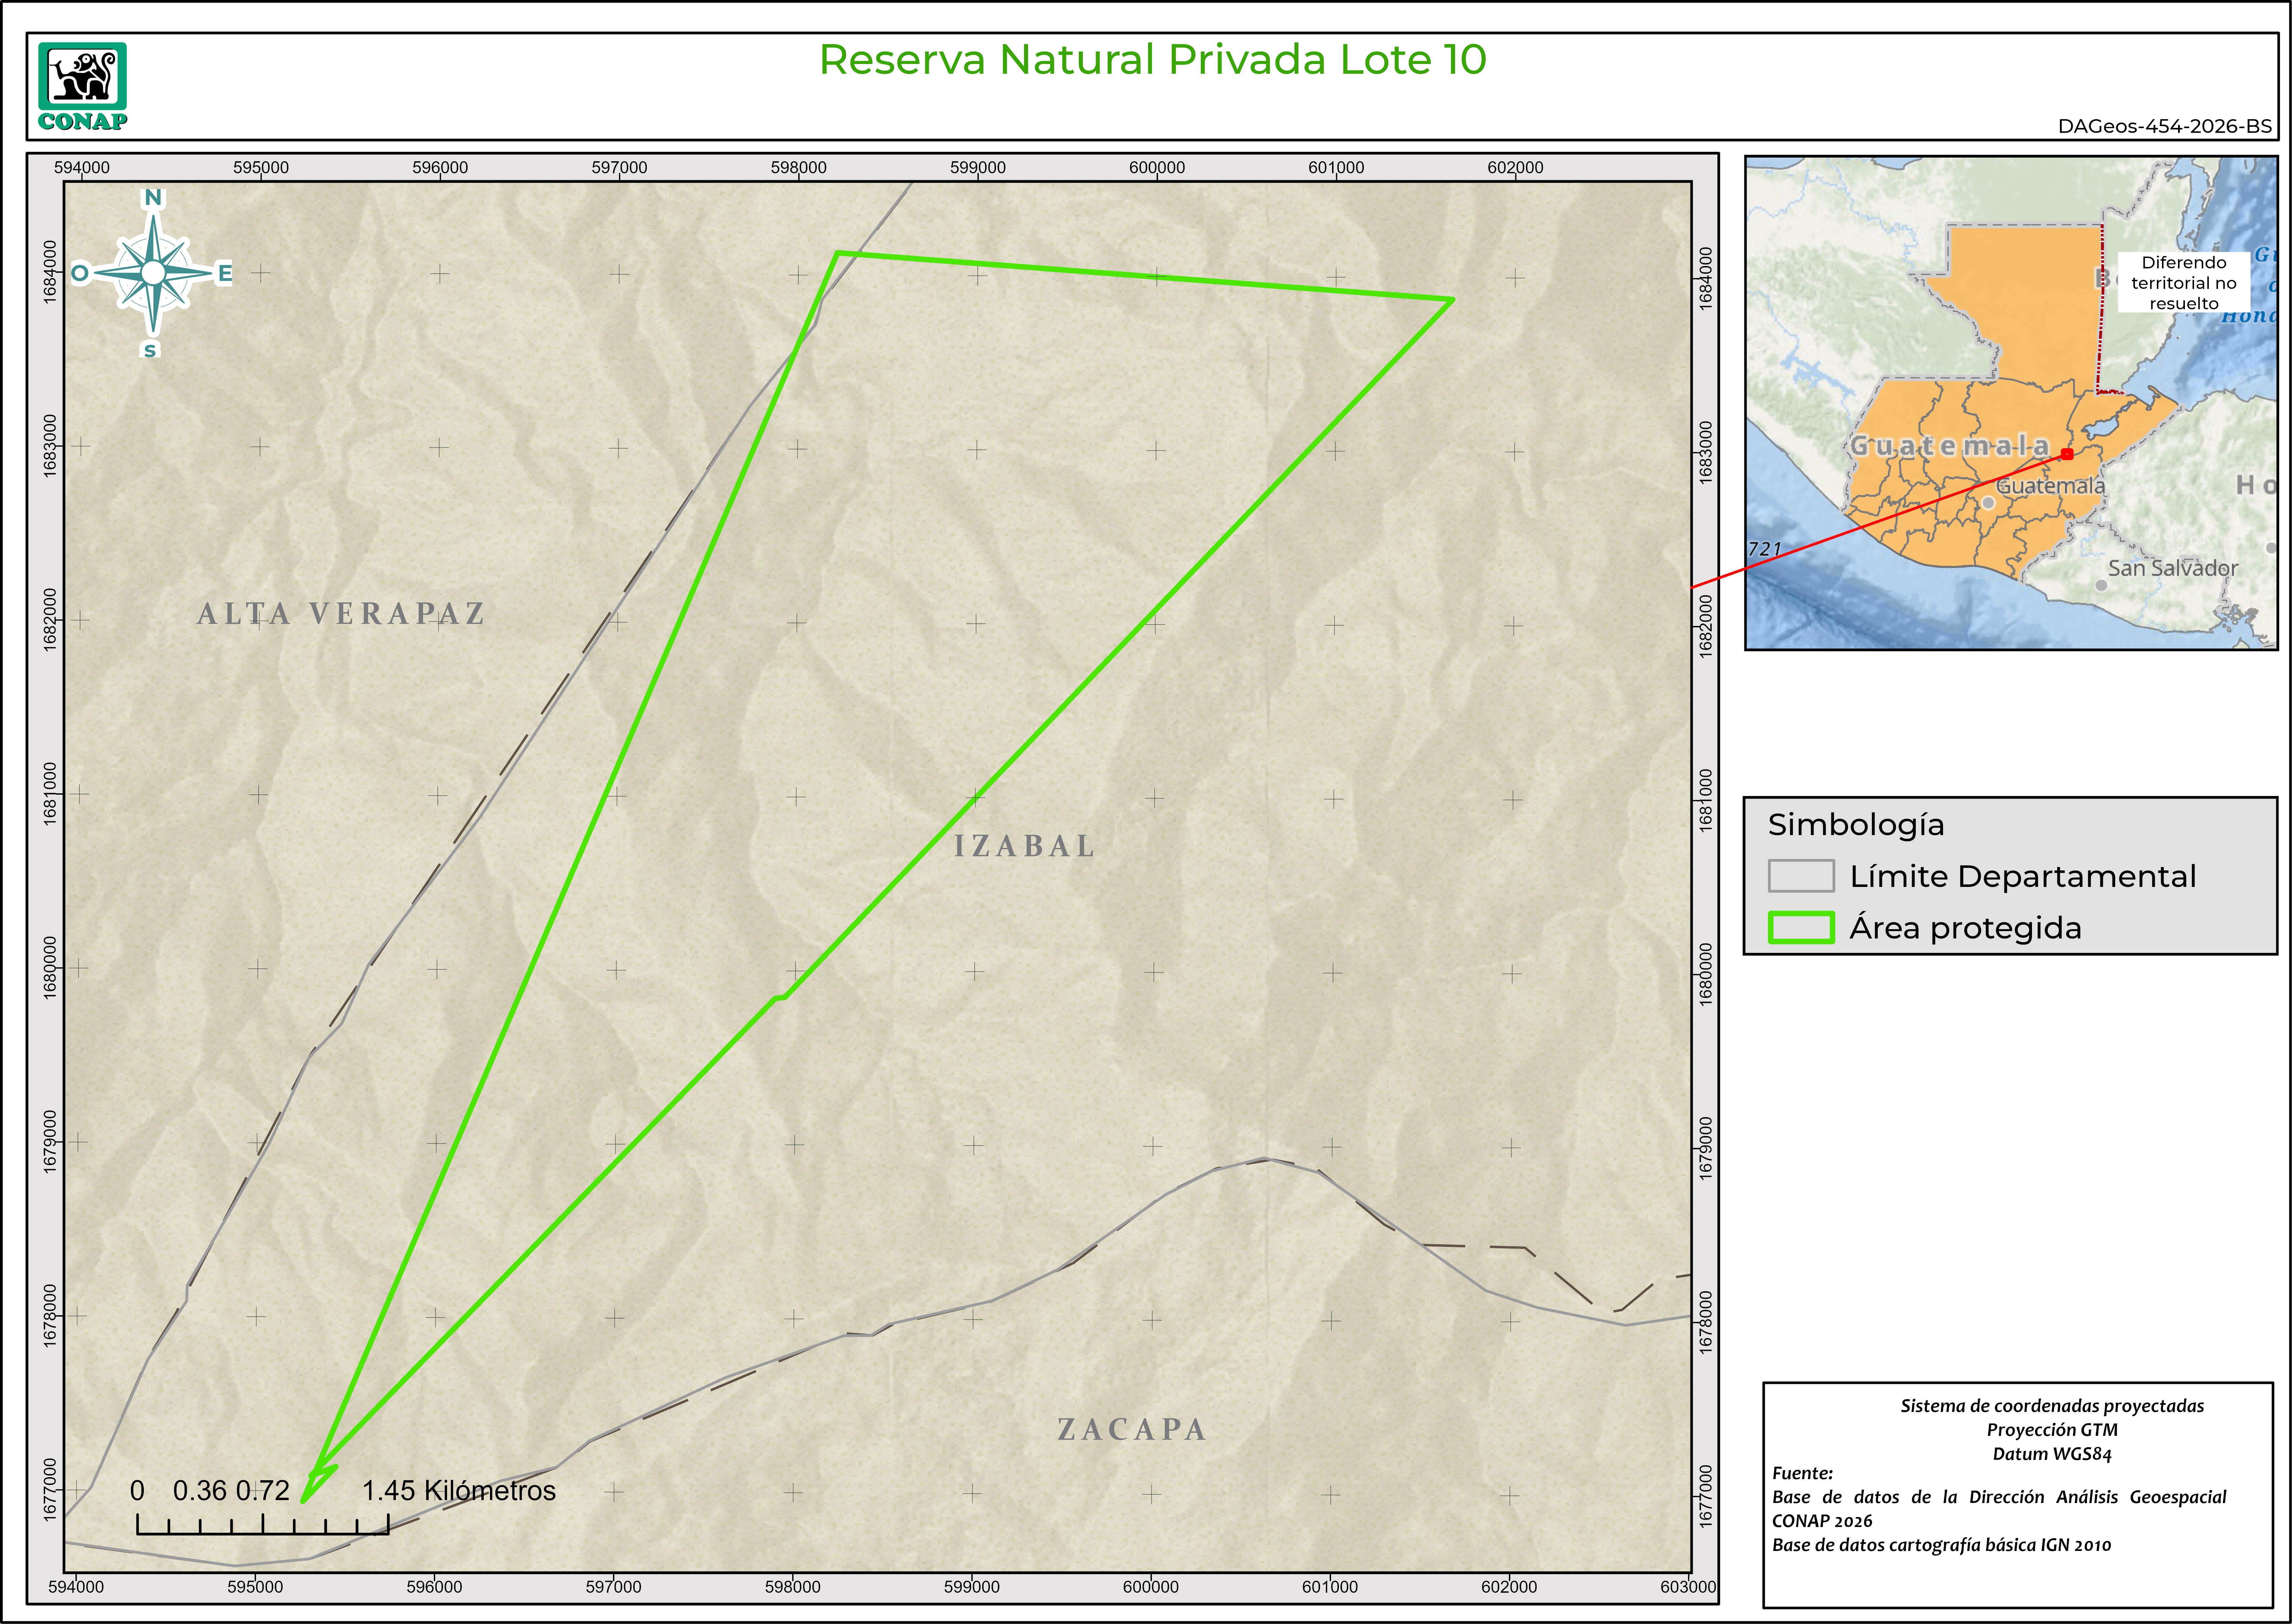
Task: Click the IZABAL department label
Action: [x=1024, y=846]
